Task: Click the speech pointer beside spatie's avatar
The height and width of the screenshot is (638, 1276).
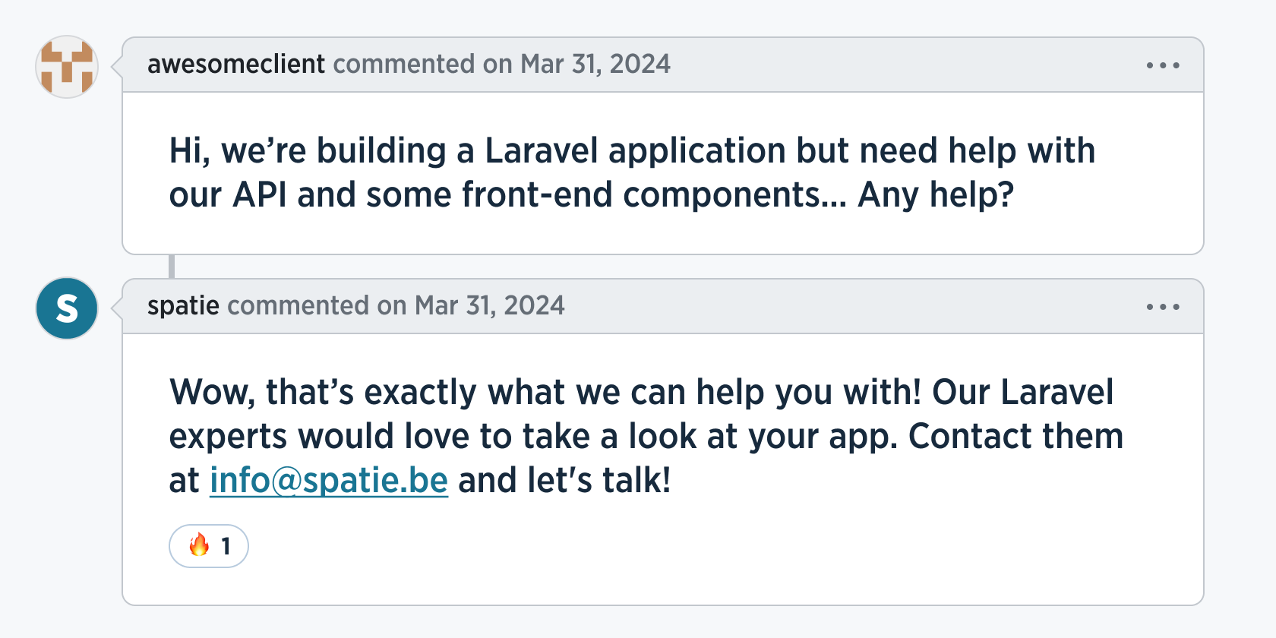Action: click(117, 308)
